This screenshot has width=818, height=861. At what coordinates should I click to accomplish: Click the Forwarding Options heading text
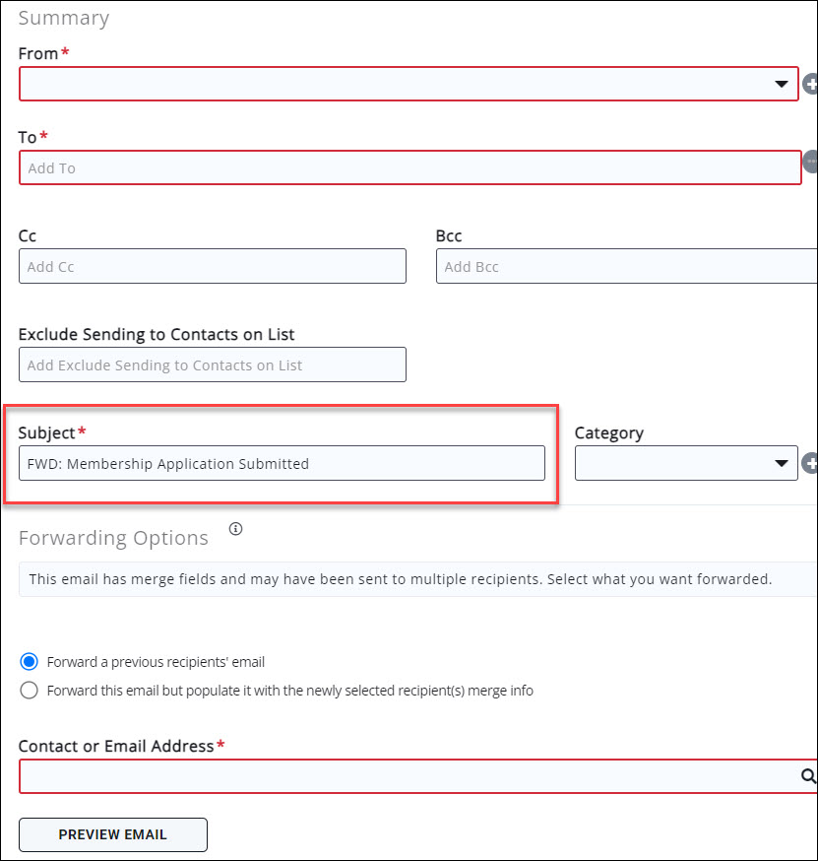click(x=114, y=538)
